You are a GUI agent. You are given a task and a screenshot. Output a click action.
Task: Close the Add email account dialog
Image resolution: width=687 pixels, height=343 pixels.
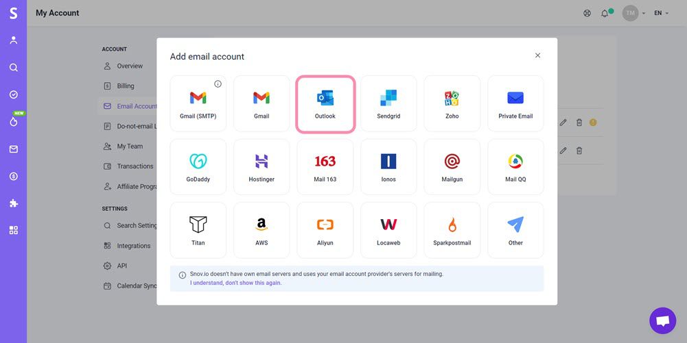coord(537,55)
